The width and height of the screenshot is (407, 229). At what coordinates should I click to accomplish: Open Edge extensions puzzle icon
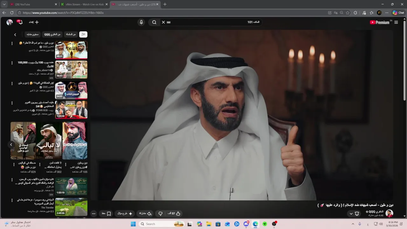(355, 13)
